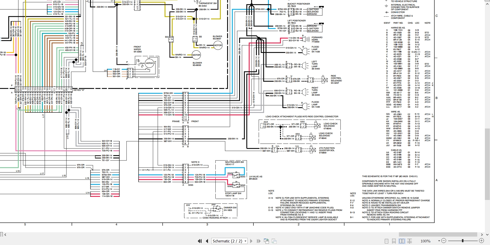490x245 pixels.
Task: Click the zoom slider handle
Action: [462, 241]
